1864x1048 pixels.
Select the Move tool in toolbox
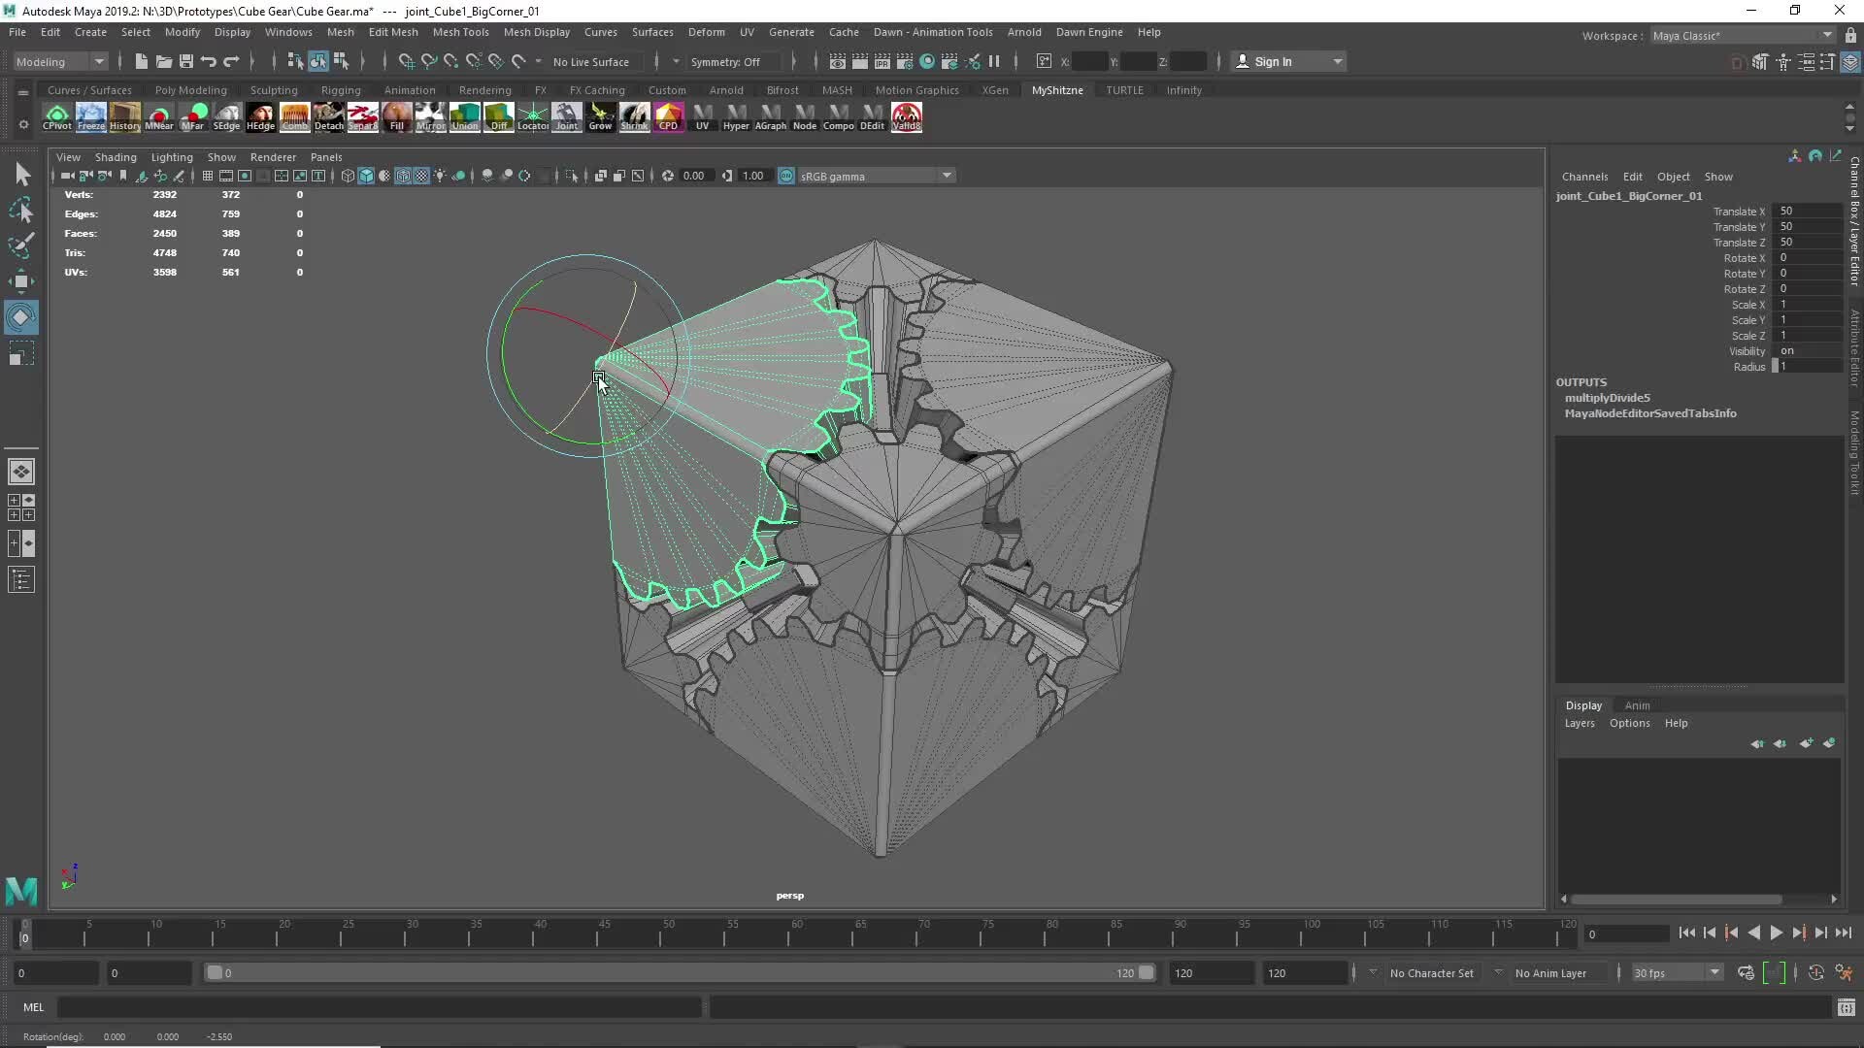pyautogui.click(x=20, y=281)
